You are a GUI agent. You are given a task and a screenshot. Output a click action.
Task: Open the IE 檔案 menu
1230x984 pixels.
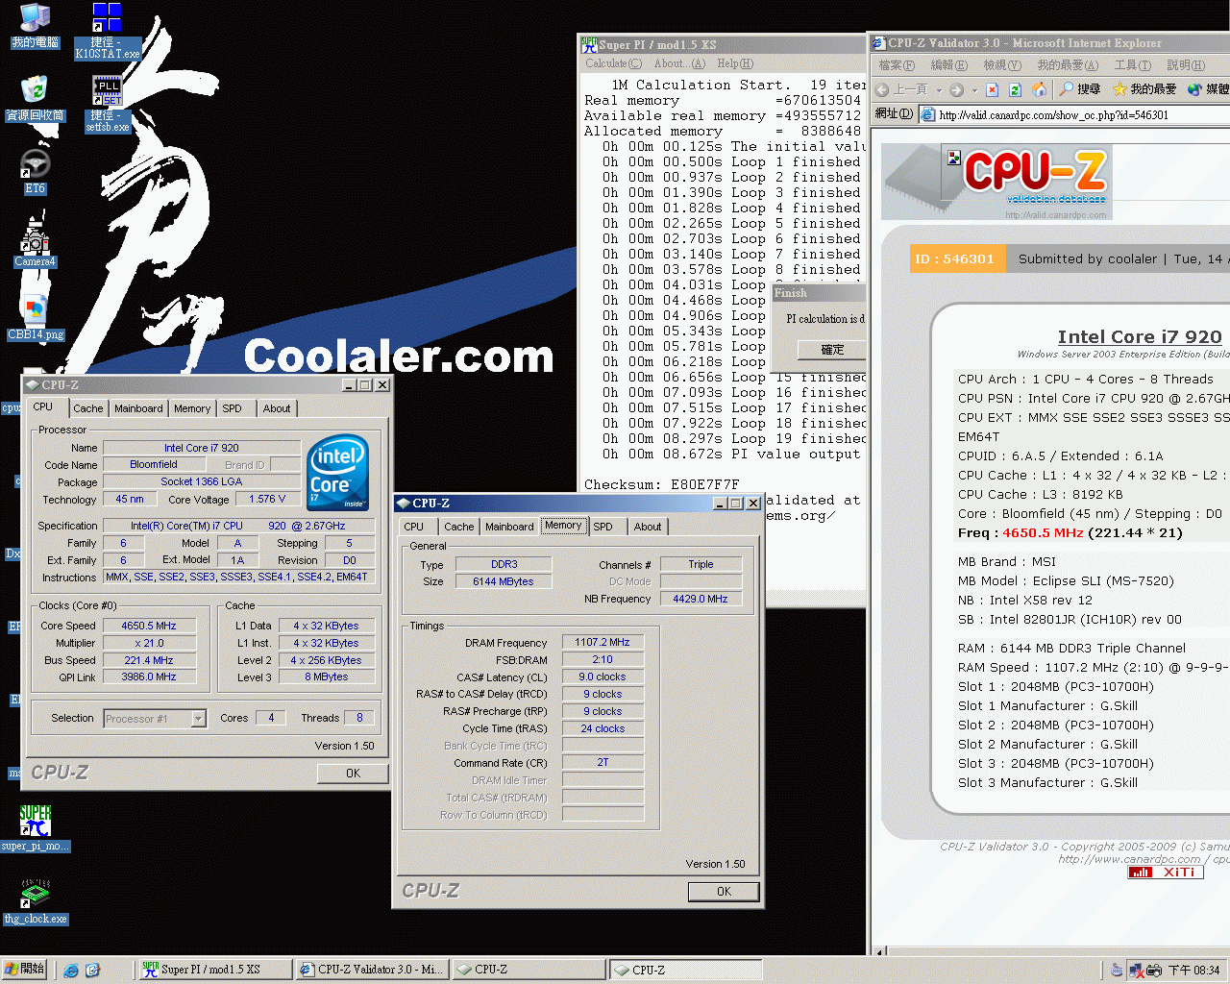pyautogui.click(x=897, y=65)
